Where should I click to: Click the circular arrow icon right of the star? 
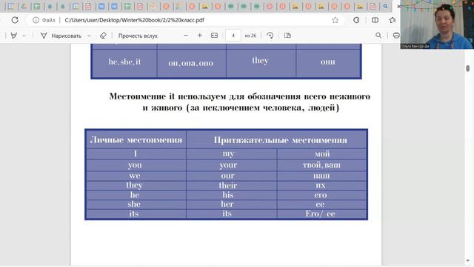(x=356, y=20)
